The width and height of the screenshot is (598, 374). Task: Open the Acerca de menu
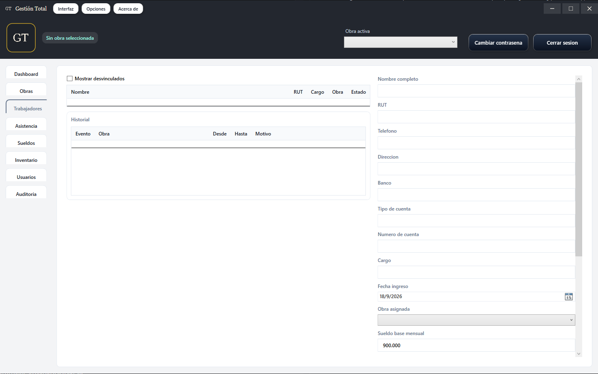[x=128, y=9]
